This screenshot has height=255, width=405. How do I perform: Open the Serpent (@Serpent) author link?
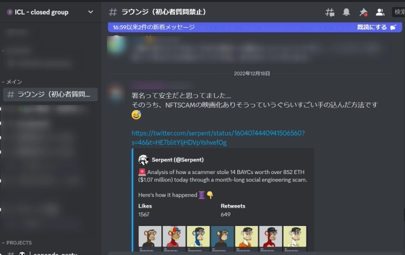(178, 160)
